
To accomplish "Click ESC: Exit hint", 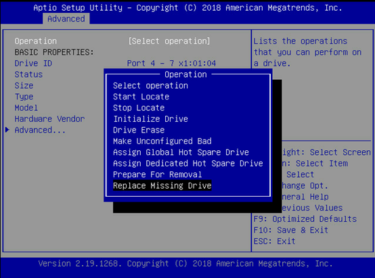I will [274, 241].
